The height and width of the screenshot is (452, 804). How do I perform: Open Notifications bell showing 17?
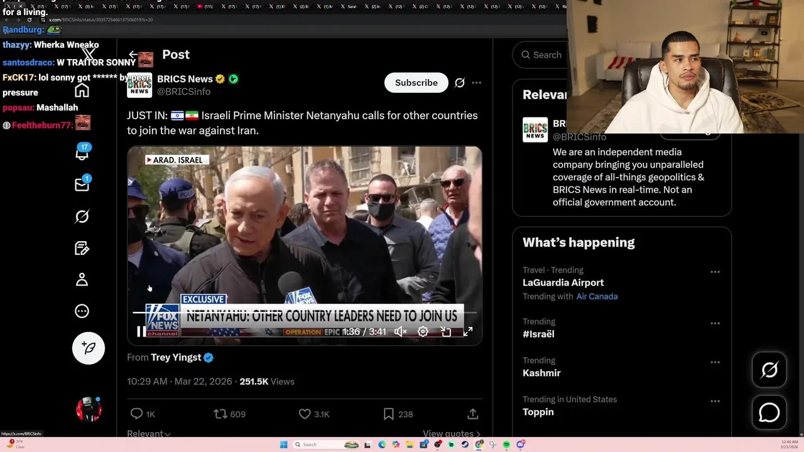(82, 153)
